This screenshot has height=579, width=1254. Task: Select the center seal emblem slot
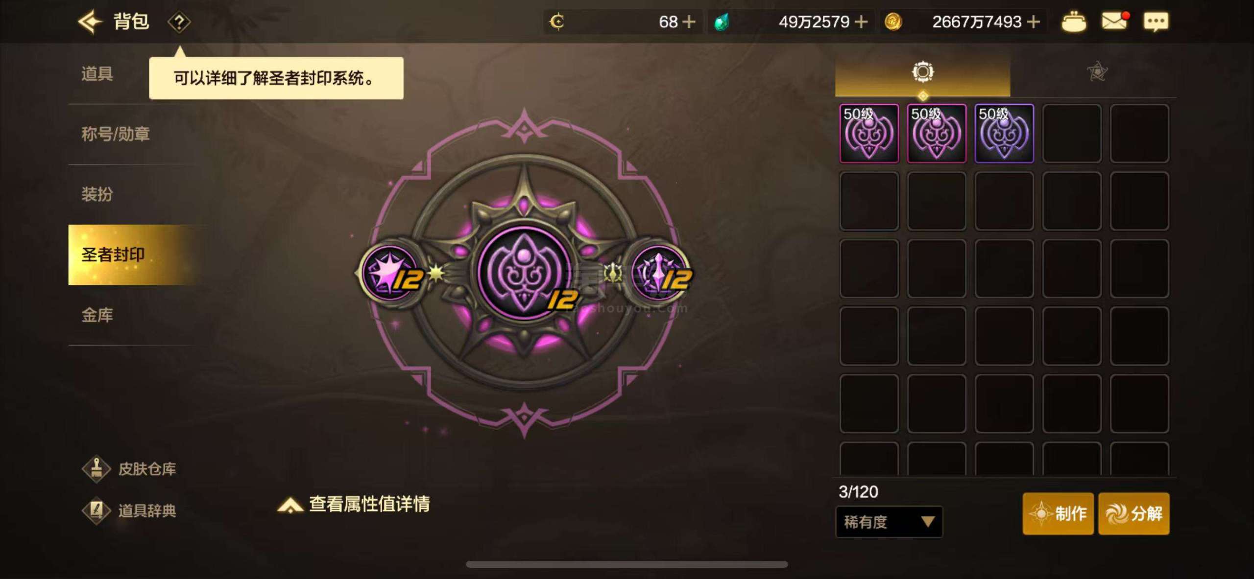click(525, 273)
